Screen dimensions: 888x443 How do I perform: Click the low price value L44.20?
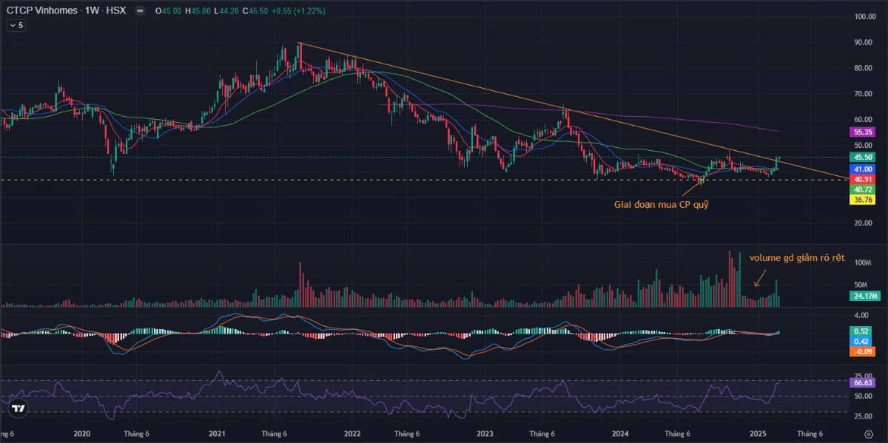[228, 11]
